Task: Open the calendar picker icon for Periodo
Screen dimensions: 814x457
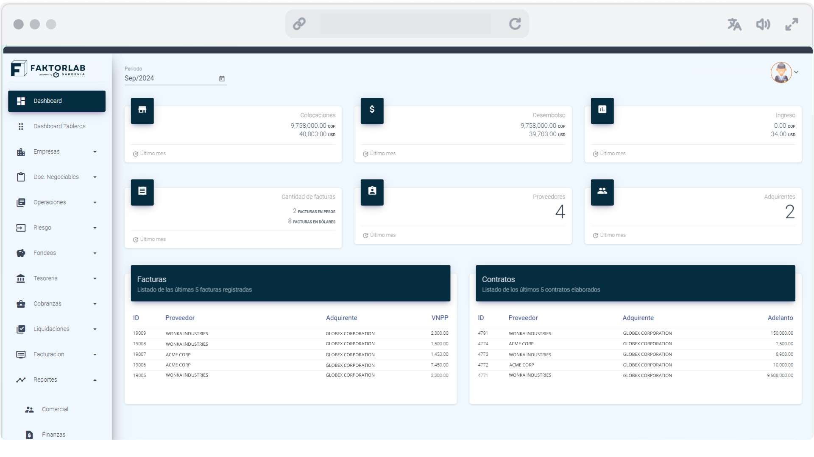Action: [222, 79]
